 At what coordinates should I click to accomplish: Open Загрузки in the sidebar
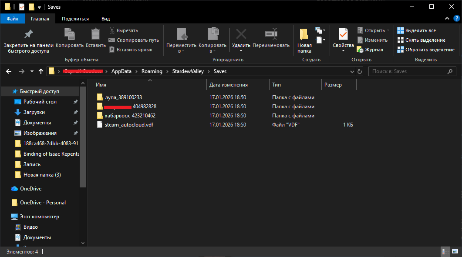(34, 112)
